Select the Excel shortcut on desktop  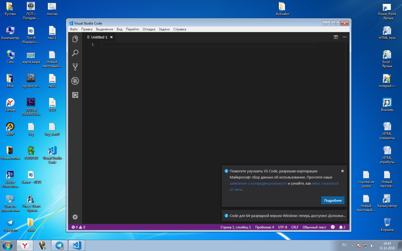point(387,59)
